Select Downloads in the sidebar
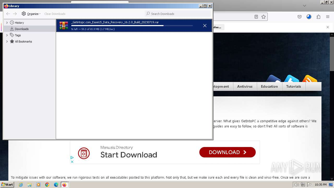Image resolution: width=334 pixels, height=188 pixels. [x=21, y=29]
